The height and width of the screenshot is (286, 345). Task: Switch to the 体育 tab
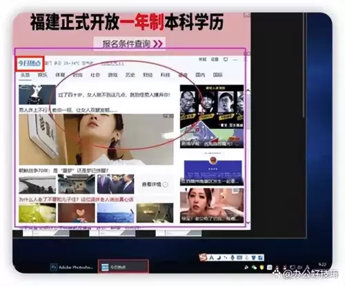[60, 75]
